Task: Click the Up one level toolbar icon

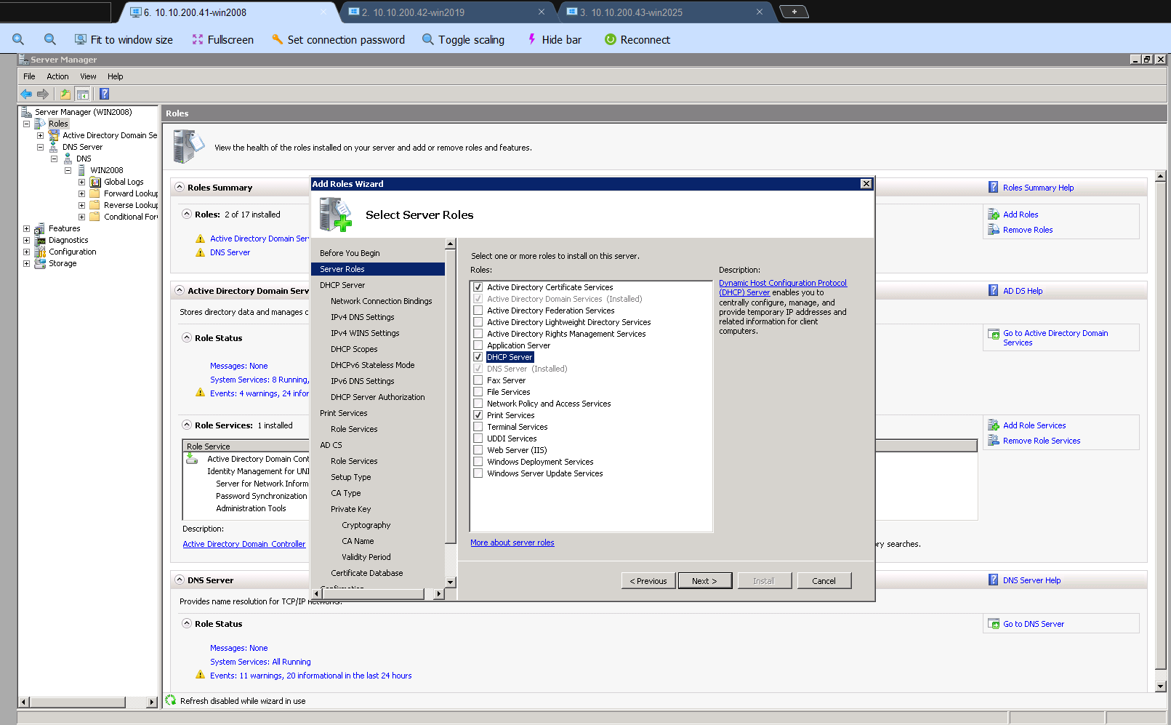Action: (x=65, y=94)
